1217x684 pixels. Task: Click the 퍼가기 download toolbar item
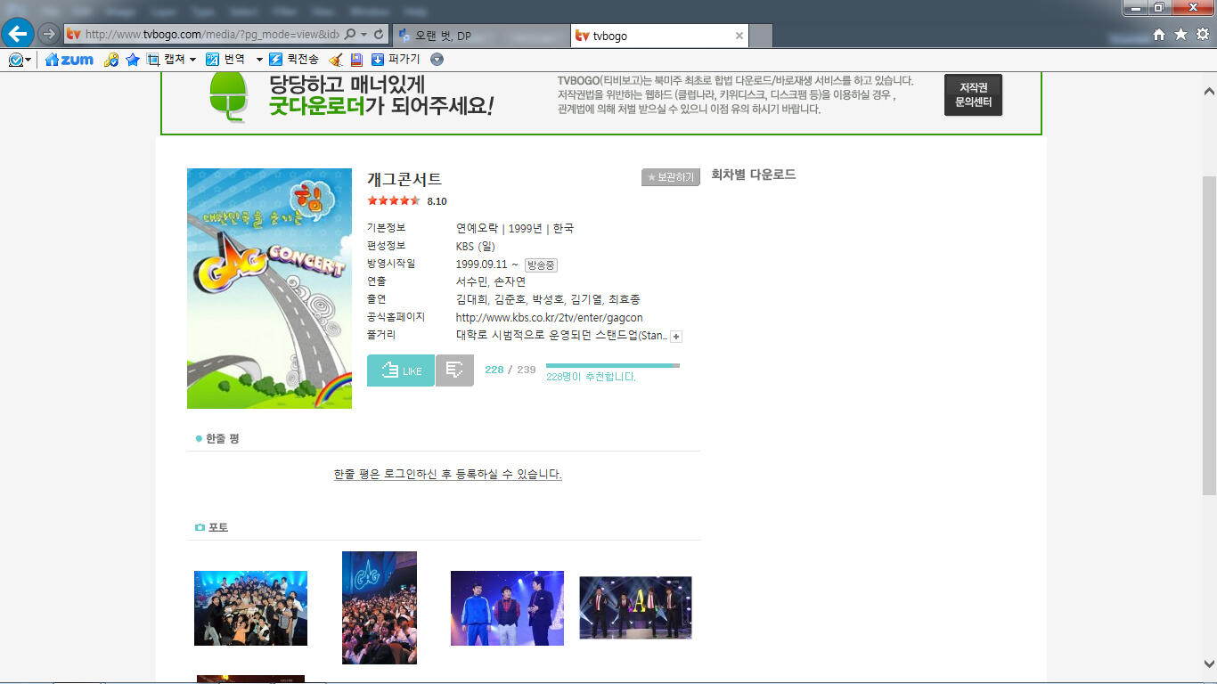[x=396, y=60]
